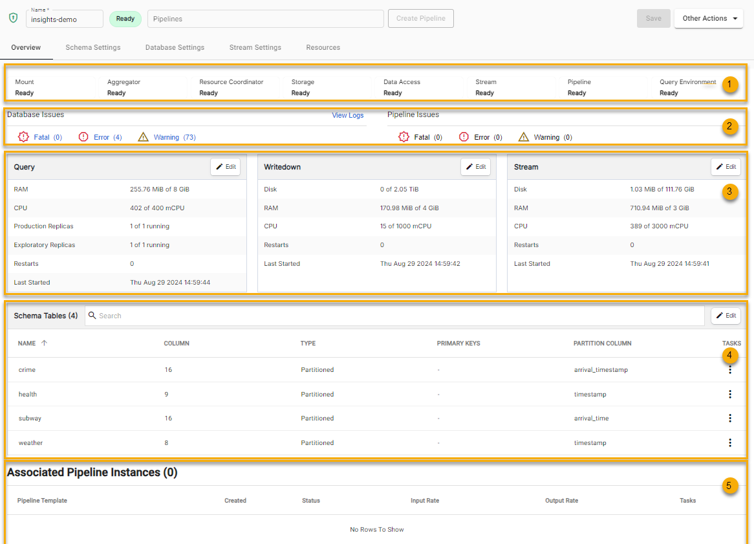Open tasks menu for subway table row
754x544 pixels.
click(730, 418)
